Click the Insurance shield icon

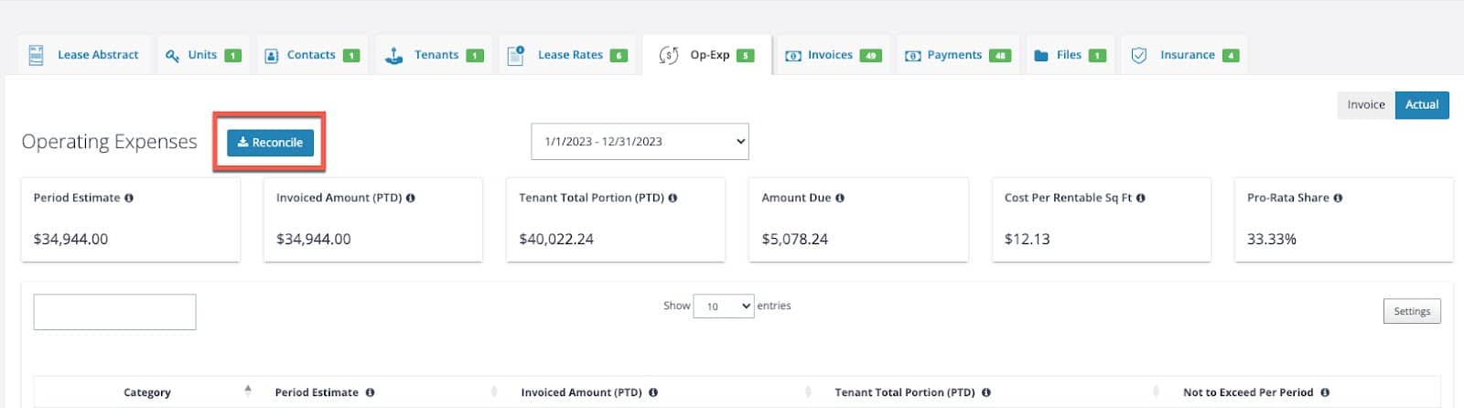coord(1139,55)
